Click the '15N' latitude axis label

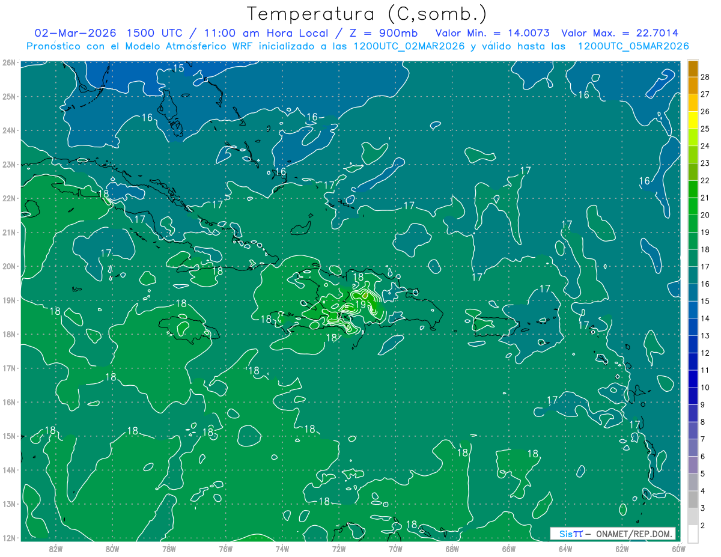point(8,436)
